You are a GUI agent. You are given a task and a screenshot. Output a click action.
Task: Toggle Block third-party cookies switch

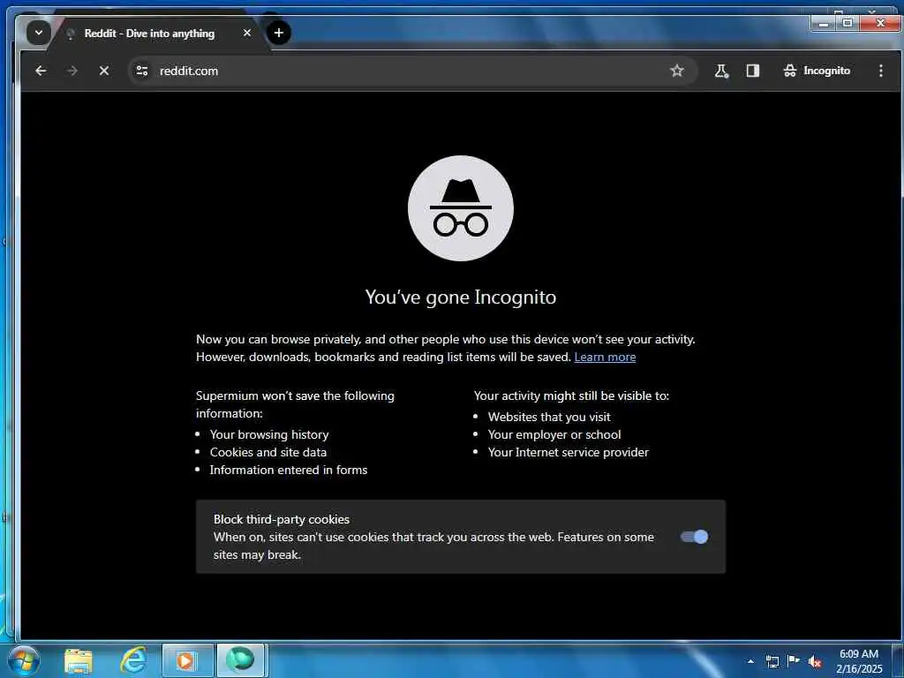(694, 537)
